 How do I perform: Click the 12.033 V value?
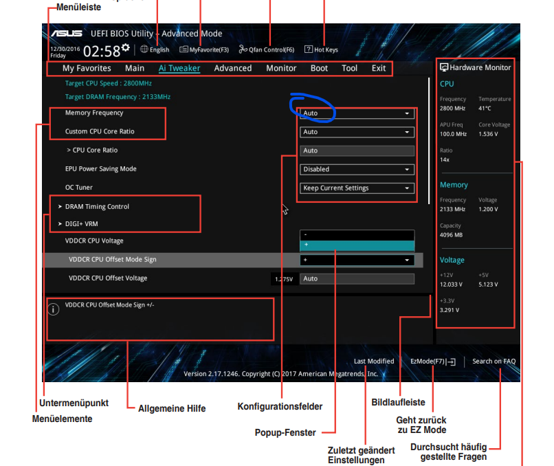coord(451,285)
